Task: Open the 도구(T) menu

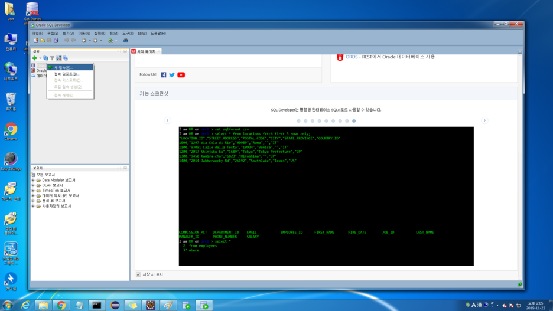Action: [x=128, y=34]
